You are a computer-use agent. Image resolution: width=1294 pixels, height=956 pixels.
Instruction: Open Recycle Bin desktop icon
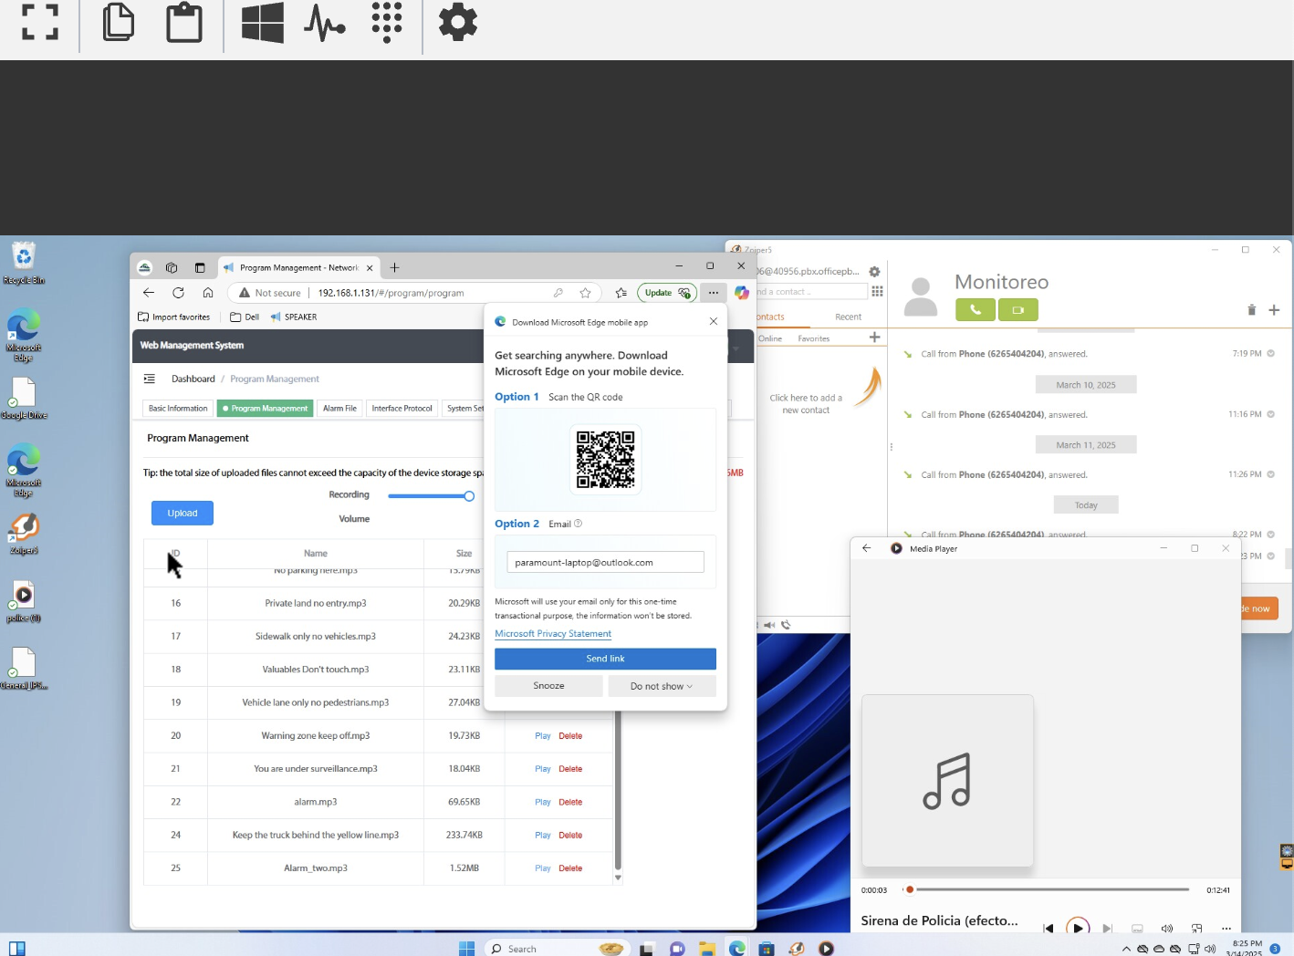click(24, 263)
